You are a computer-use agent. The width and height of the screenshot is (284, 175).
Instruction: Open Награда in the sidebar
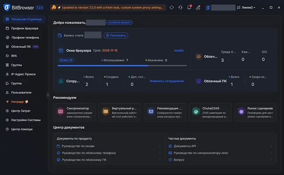(x=24, y=102)
